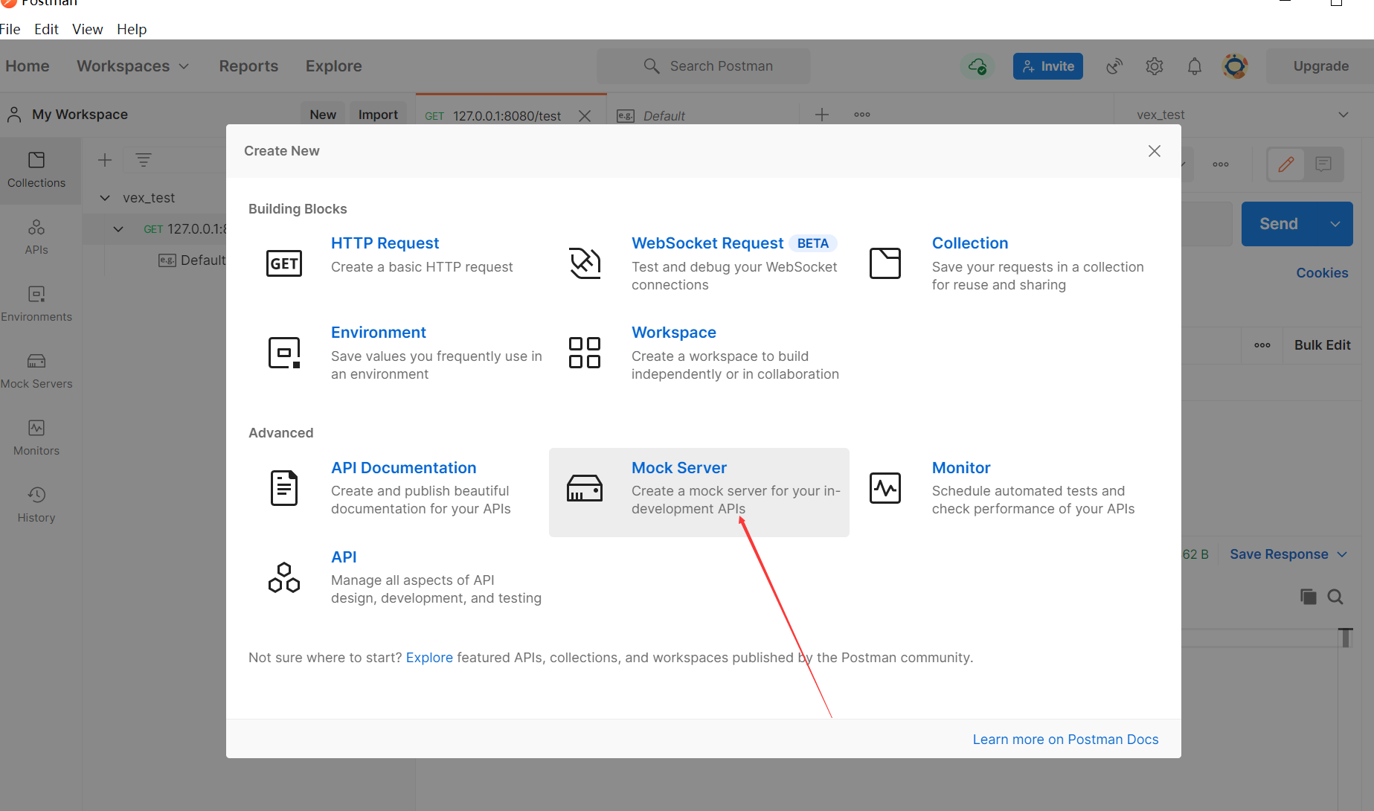Open Monitors in the sidebar
1374x811 pixels.
[36, 438]
